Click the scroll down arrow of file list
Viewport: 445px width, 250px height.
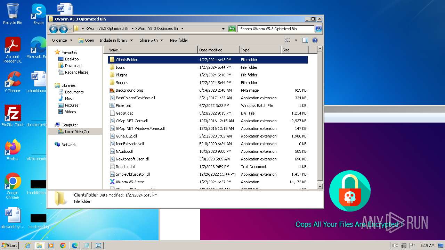(320, 186)
